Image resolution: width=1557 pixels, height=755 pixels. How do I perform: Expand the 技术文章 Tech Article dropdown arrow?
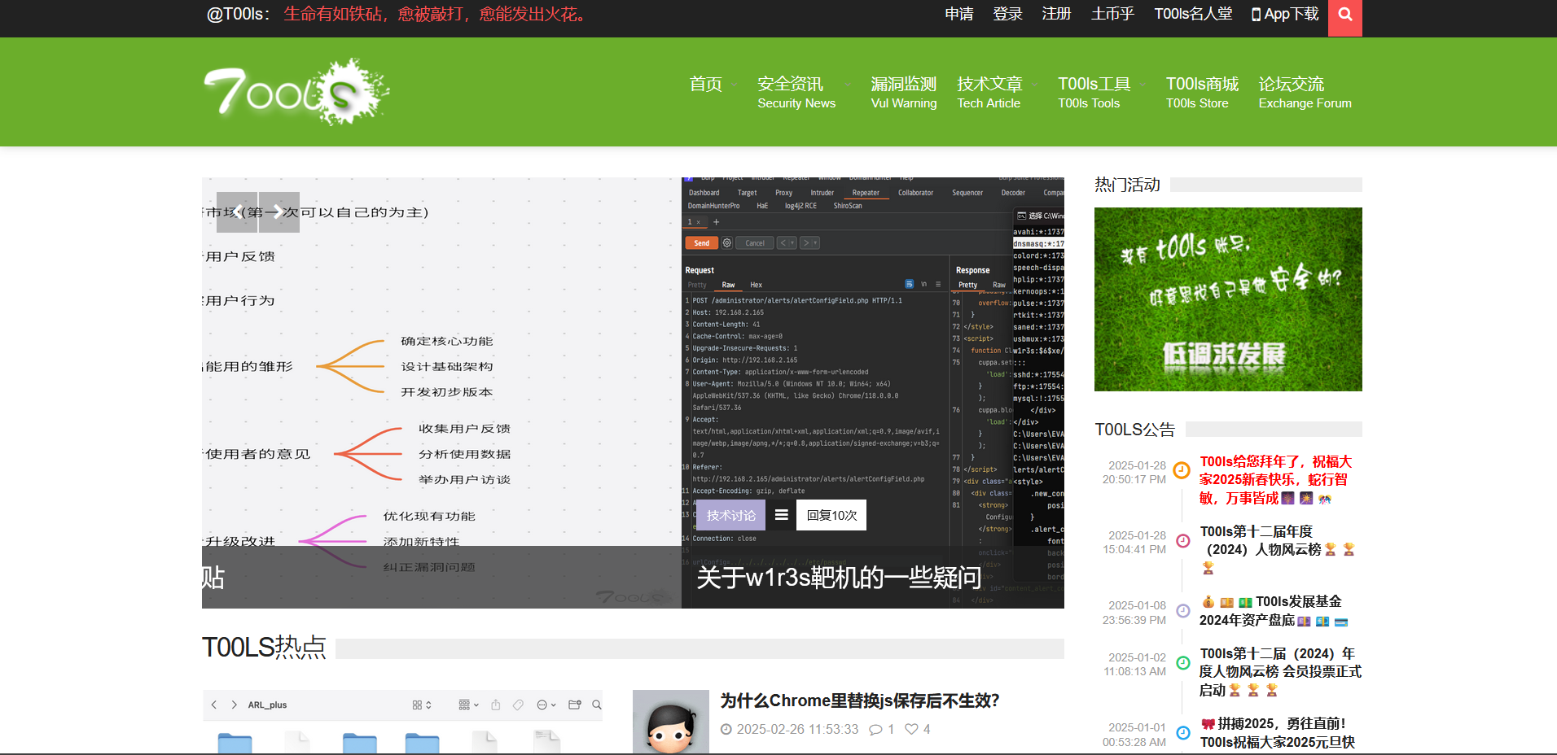[x=1035, y=85]
